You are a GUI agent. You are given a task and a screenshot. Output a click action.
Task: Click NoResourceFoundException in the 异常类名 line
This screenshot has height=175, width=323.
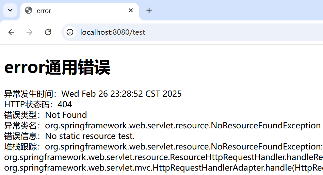[x=266, y=126]
